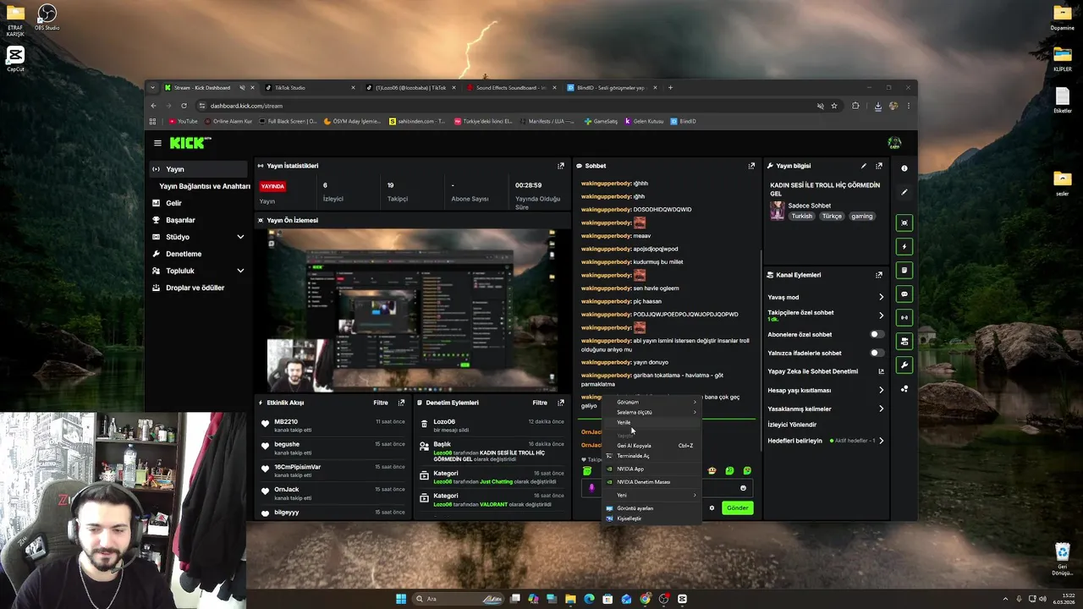Click the wrench icon in right rail
This screenshot has height=609, width=1083.
click(904, 365)
